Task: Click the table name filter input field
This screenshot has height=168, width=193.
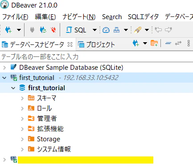Action: point(96,57)
